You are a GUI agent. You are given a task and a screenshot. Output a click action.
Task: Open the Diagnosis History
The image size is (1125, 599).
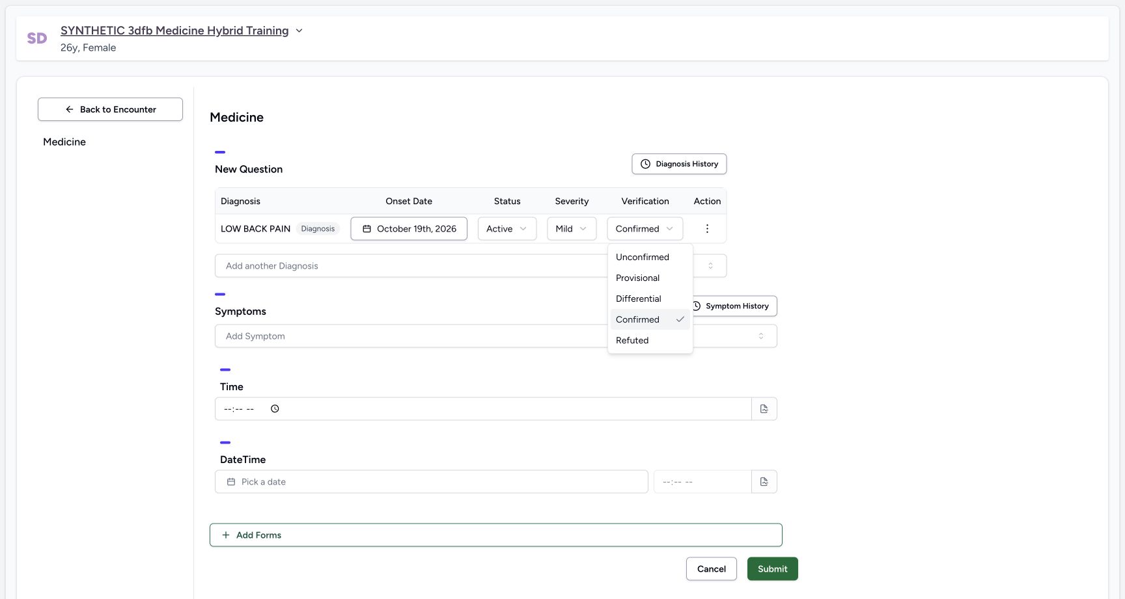pyautogui.click(x=679, y=164)
